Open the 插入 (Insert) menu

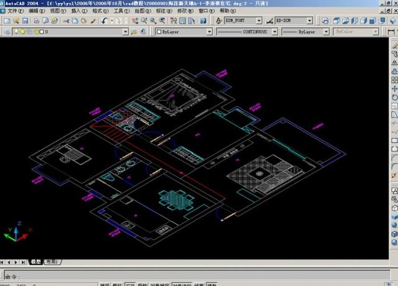pos(79,11)
